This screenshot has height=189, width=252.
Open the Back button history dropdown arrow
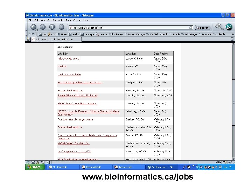[37, 30]
